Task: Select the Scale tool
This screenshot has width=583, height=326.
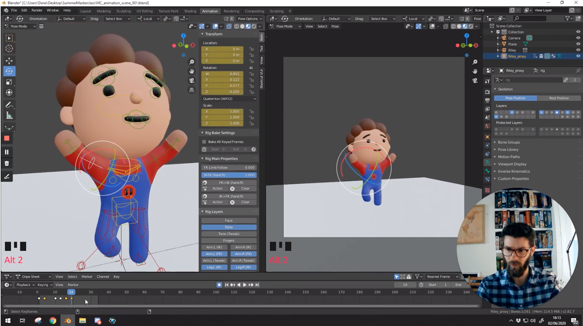Action: point(9,82)
